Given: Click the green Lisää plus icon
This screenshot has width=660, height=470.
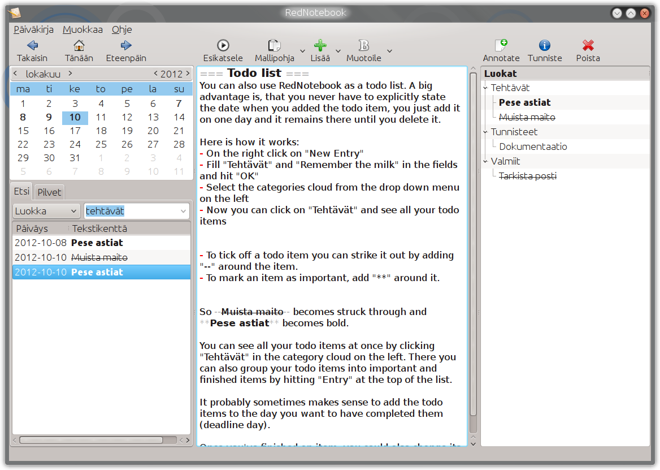Looking at the screenshot, I should coord(320,45).
